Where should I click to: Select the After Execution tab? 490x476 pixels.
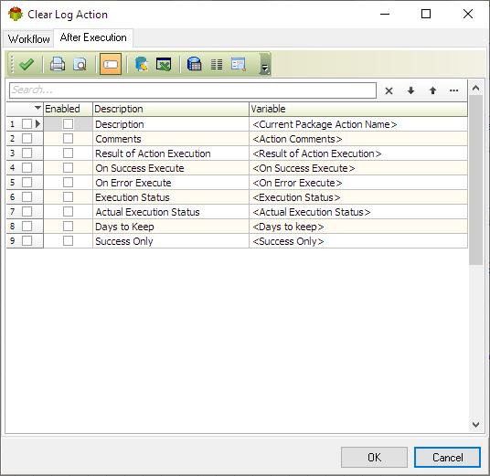click(x=93, y=37)
